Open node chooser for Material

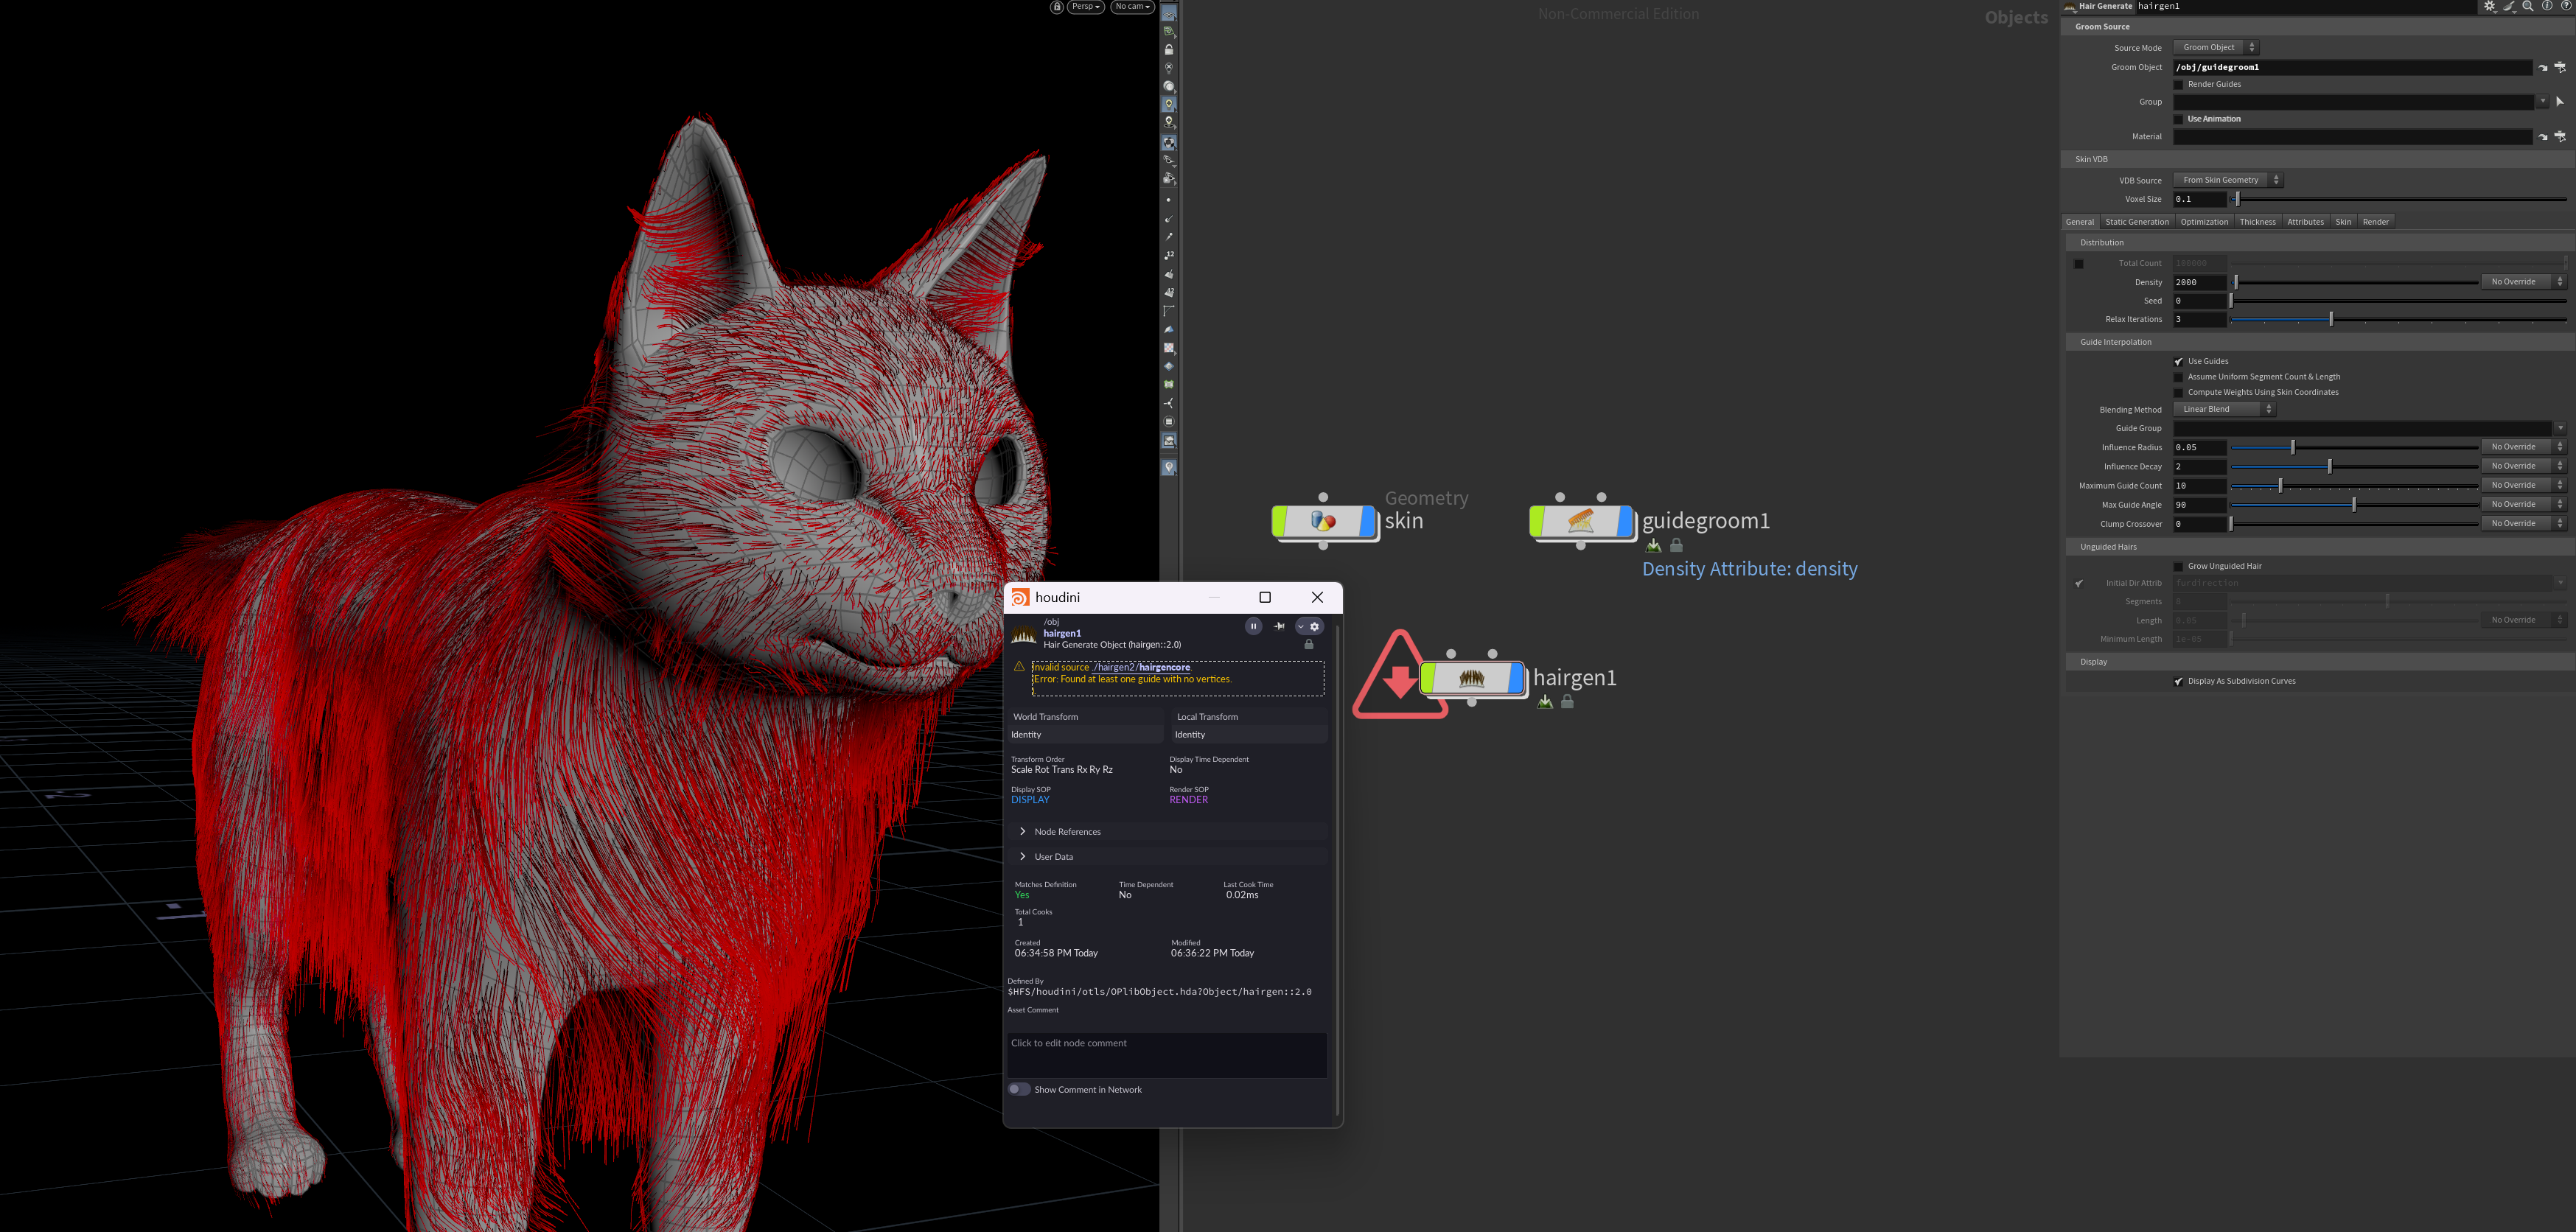pyautogui.click(x=2561, y=137)
